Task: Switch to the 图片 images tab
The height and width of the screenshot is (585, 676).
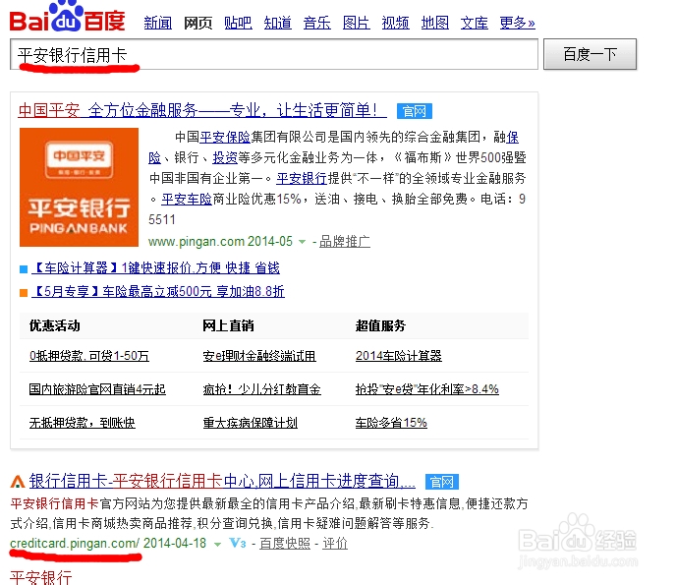Action: point(356,23)
